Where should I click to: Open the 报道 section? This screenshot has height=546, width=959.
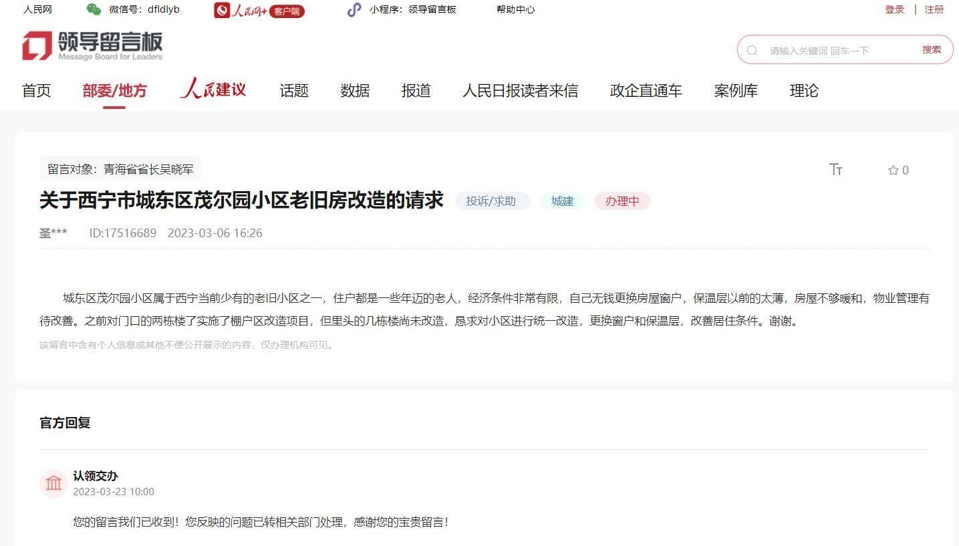[x=416, y=90]
